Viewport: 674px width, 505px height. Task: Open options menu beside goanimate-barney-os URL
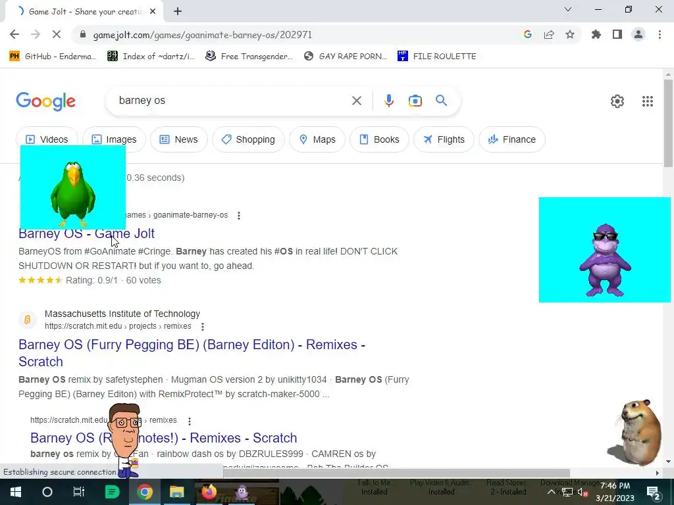click(x=238, y=216)
